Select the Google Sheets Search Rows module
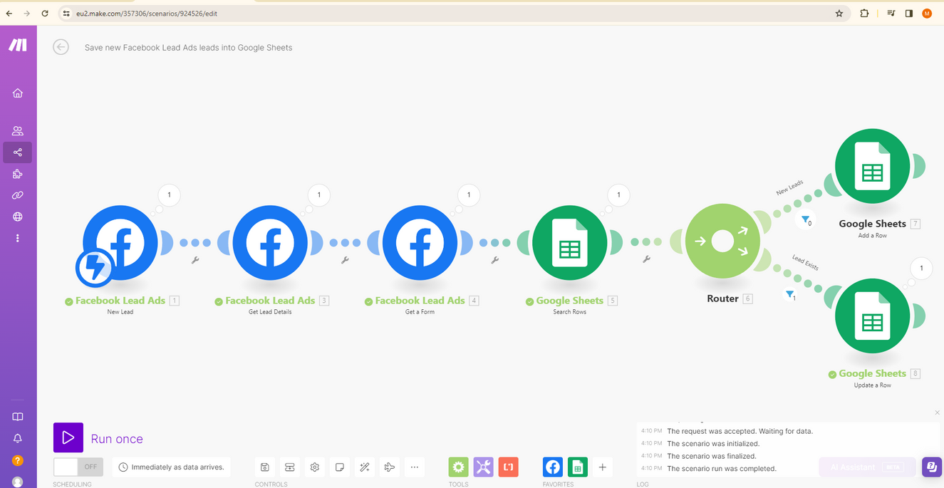This screenshot has width=944, height=488. (570, 243)
